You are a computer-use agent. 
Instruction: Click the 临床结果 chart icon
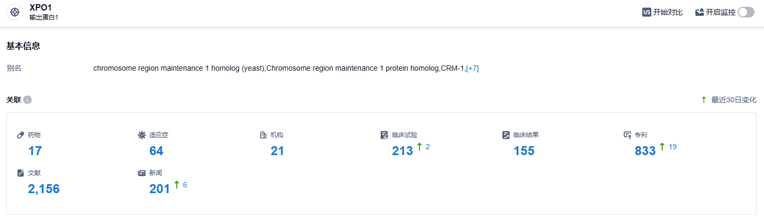pyautogui.click(x=505, y=135)
